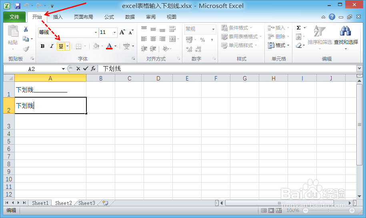
Task: Toggle align text left
Action: click(144, 39)
